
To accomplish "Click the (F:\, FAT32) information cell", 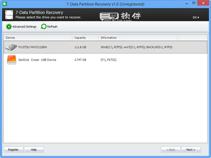I will click(108, 60).
